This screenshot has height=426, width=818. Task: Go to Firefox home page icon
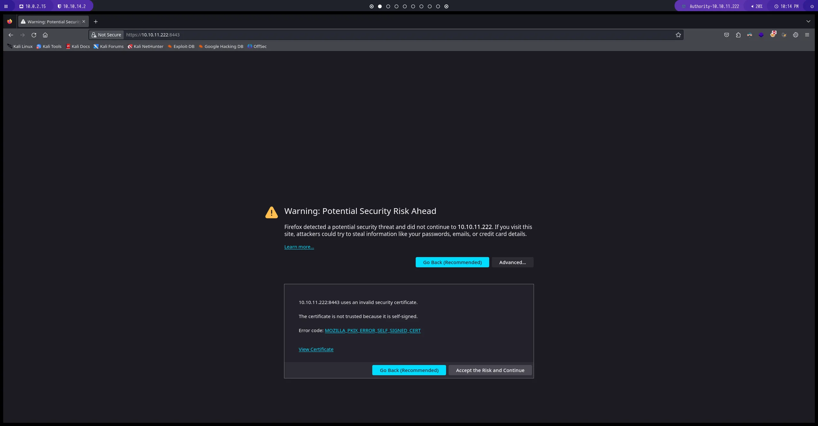coord(45,35)
